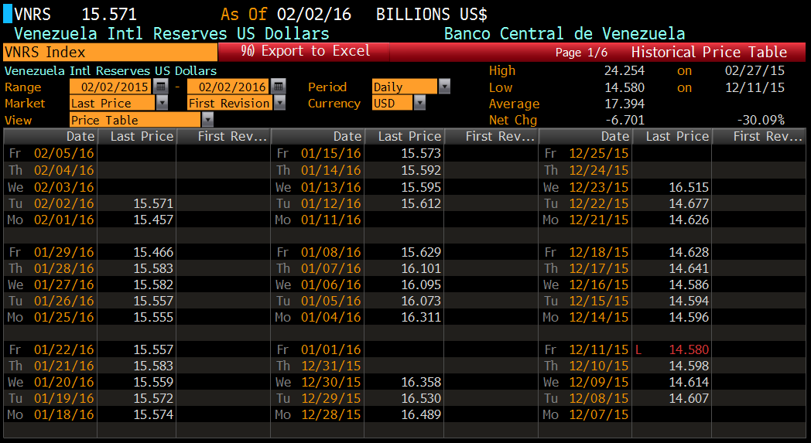
Task: Click the value 15.583 for 01/28/16
Action: pos(153,268)
